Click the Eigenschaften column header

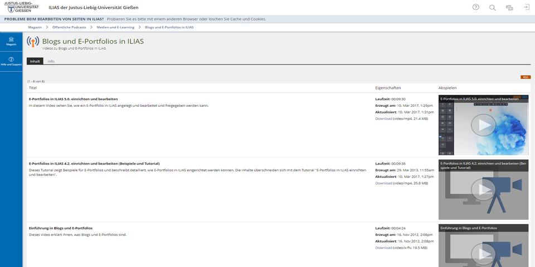pyautogui.click(x=388, y=88)
